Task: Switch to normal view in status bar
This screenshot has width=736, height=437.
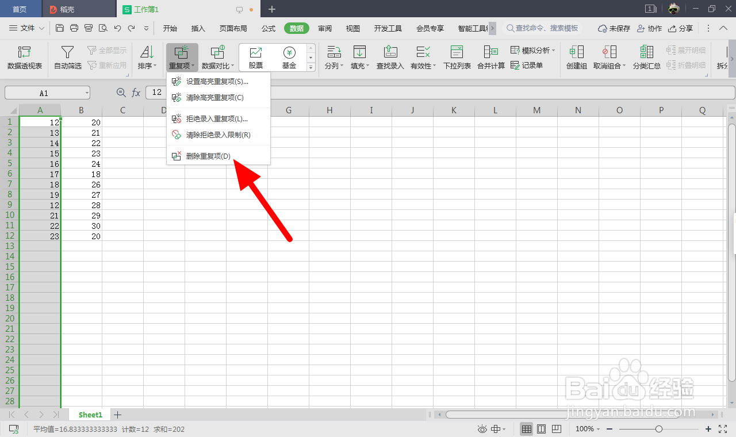Action: 526,429
